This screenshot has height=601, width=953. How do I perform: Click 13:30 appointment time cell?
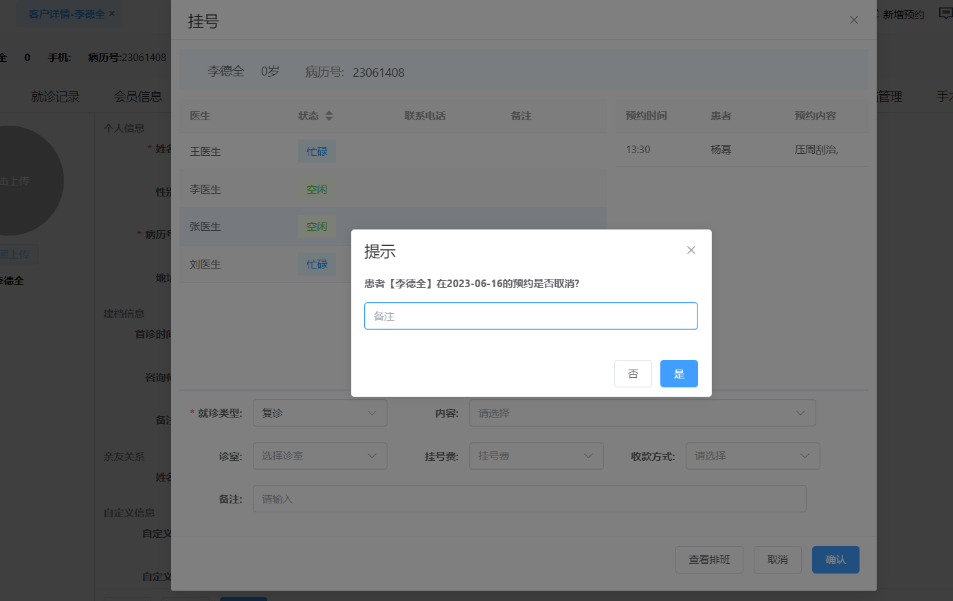[638, 150]
